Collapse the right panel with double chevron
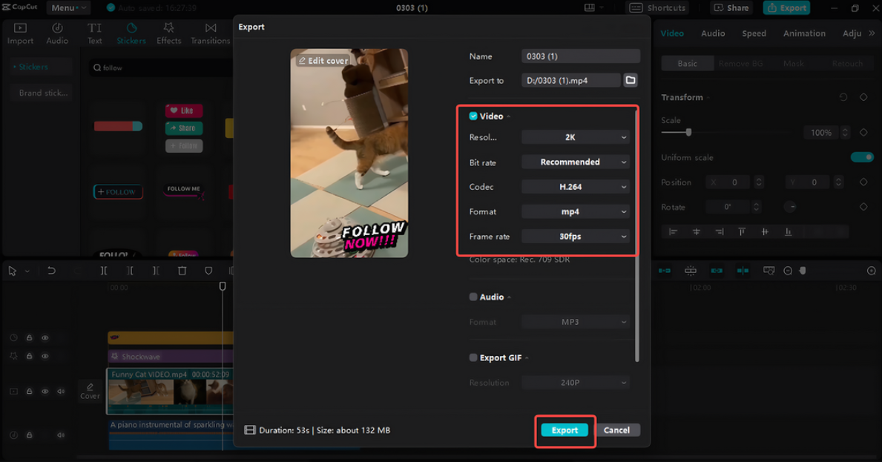 tap(872, 33)
